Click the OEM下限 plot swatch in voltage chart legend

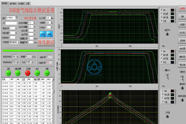(172, 17)
